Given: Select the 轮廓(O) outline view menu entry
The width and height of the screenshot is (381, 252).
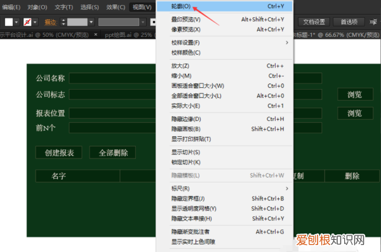Looking at the screenshot, I should tap(225, 6).
